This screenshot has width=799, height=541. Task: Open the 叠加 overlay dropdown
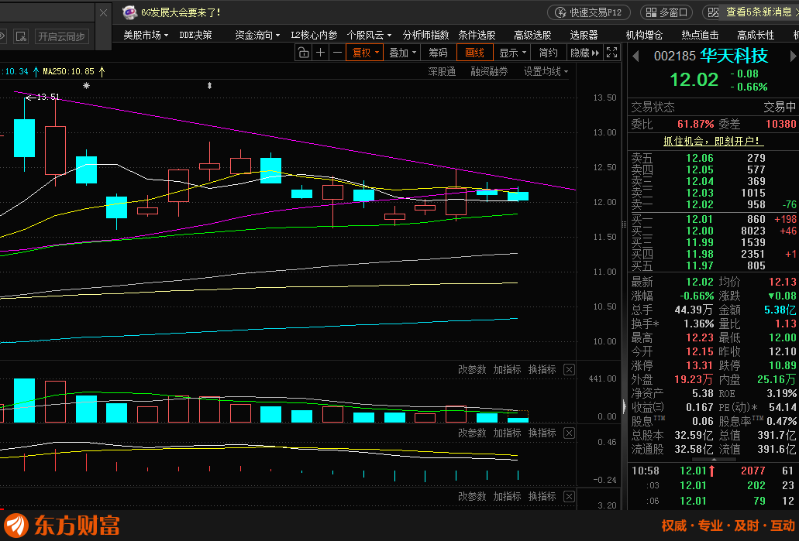[x=402, y=53]
